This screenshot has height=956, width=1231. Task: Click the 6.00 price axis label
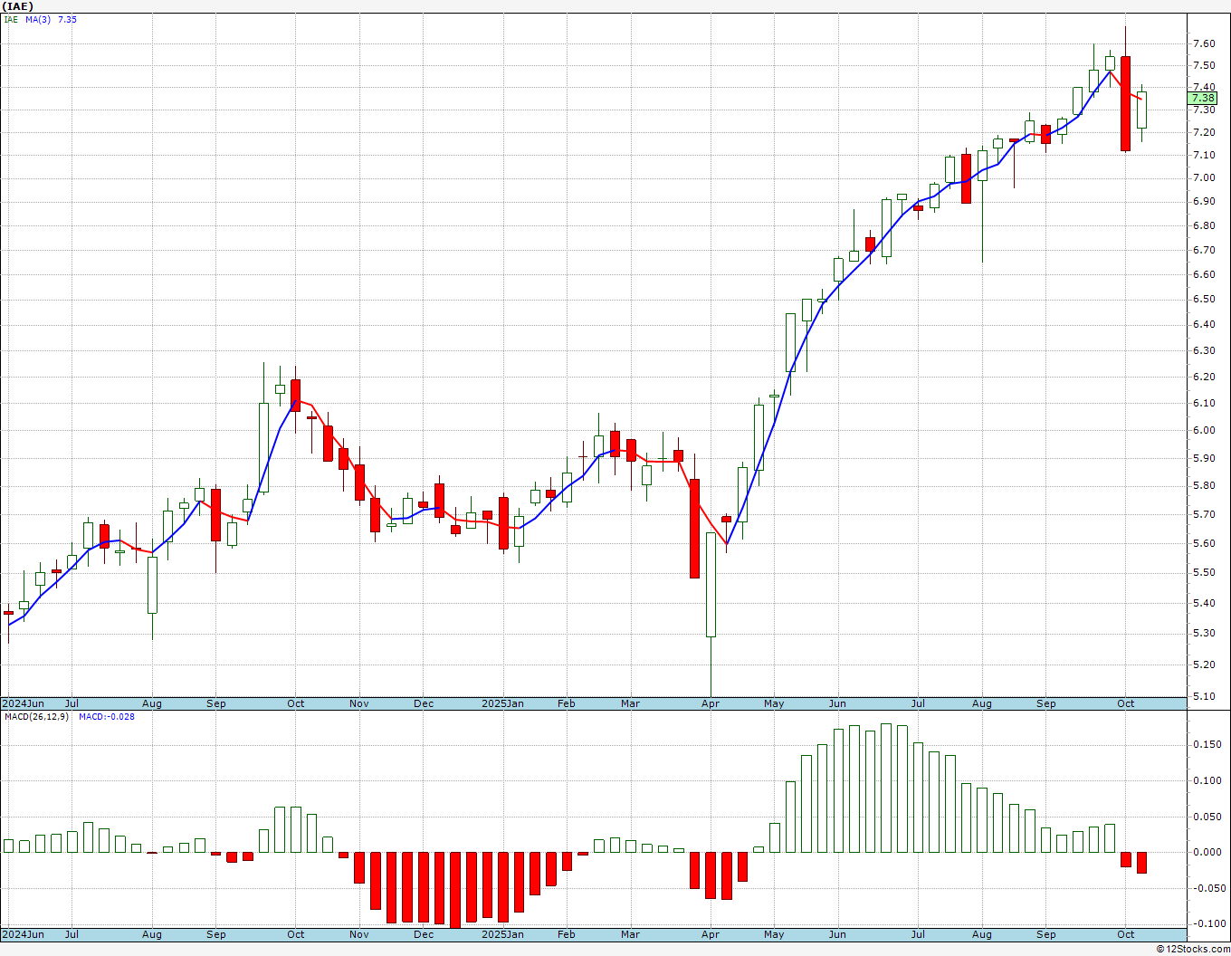(1204, 430)
